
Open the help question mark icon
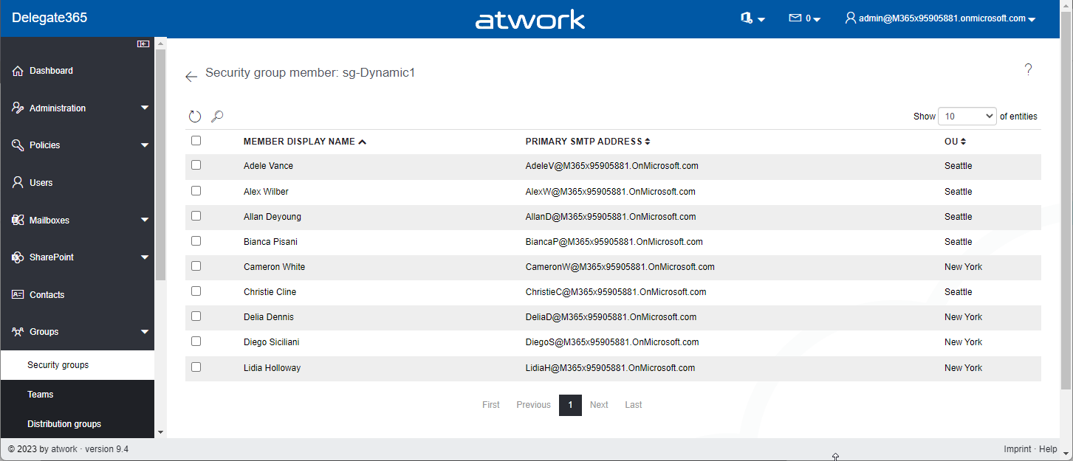pyautogui.click(x=1028, y=69)
